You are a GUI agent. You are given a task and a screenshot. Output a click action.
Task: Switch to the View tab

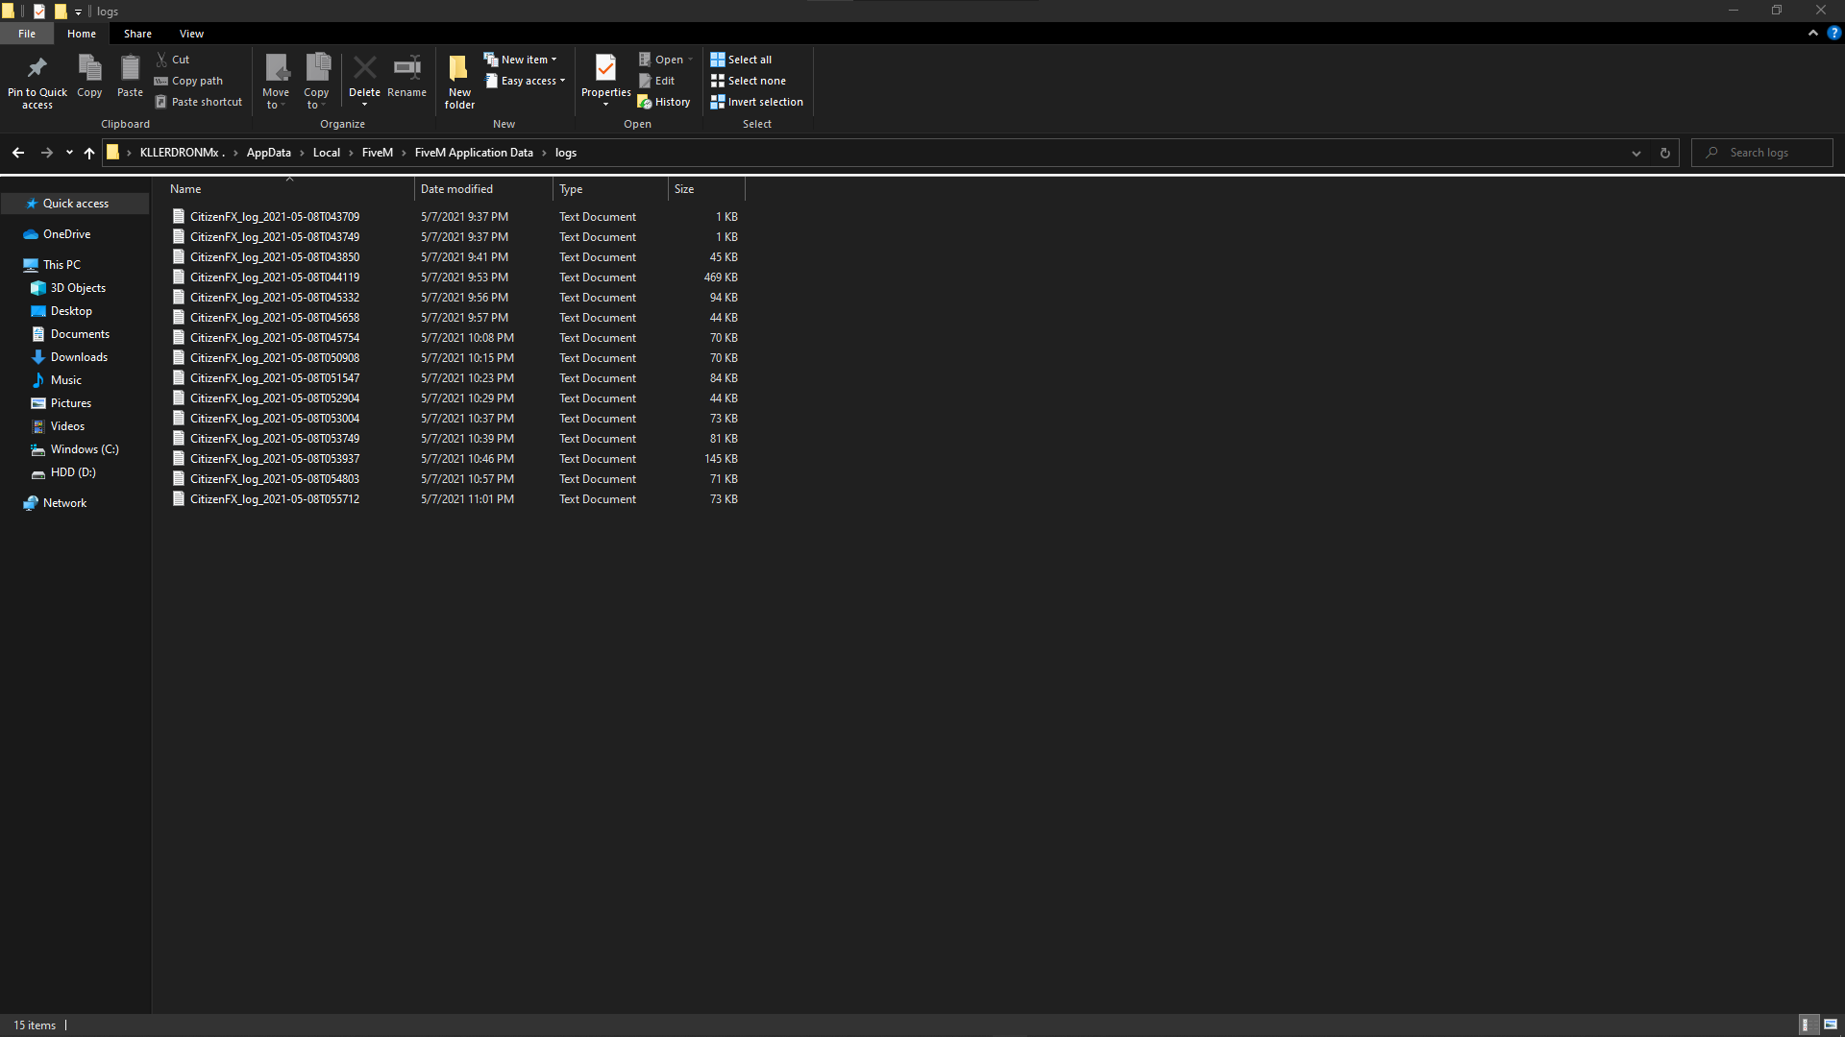coord(191,33)
